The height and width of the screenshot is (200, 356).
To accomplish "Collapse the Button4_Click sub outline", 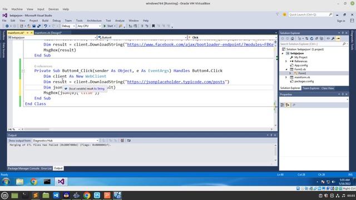I will [x=23, y=71].
